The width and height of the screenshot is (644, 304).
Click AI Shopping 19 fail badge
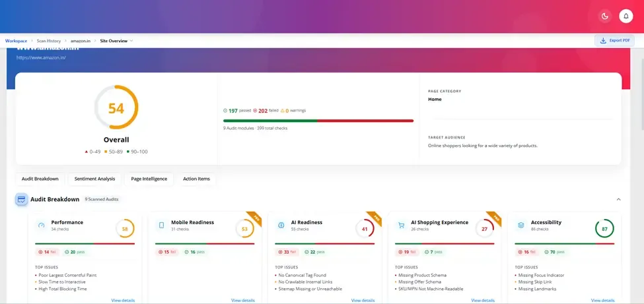pyautogui.click(x=407, y=252)
